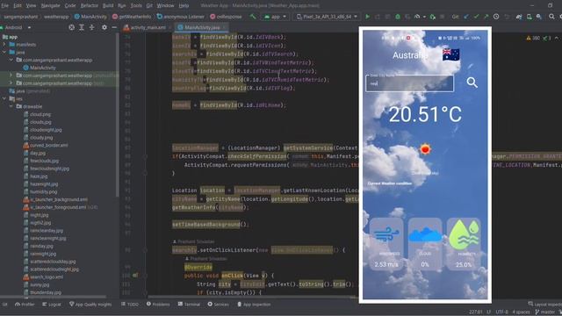Expand the manifests folder

click(x=4, y=45)
